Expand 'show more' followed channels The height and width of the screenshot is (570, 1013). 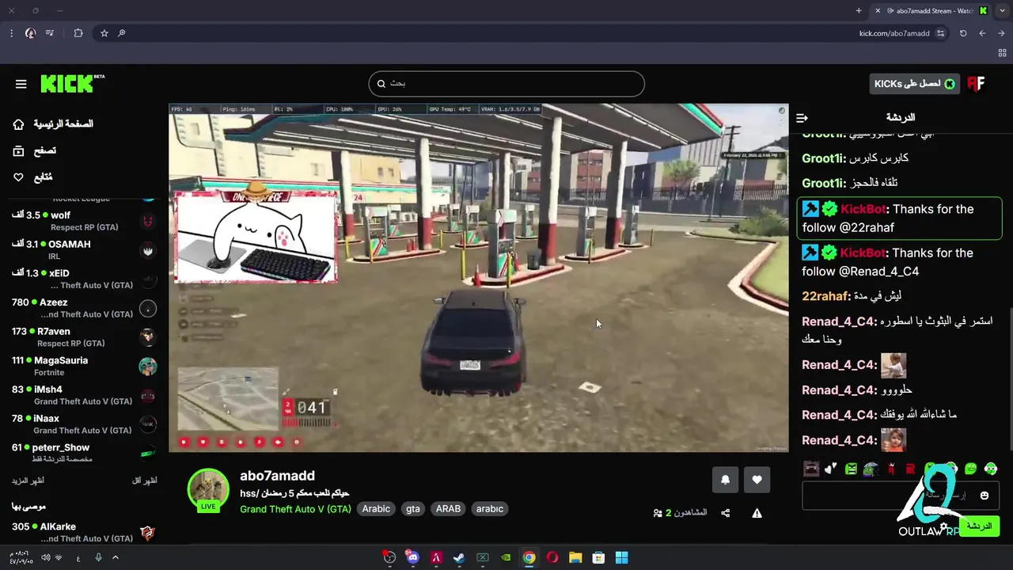point(28,481)
